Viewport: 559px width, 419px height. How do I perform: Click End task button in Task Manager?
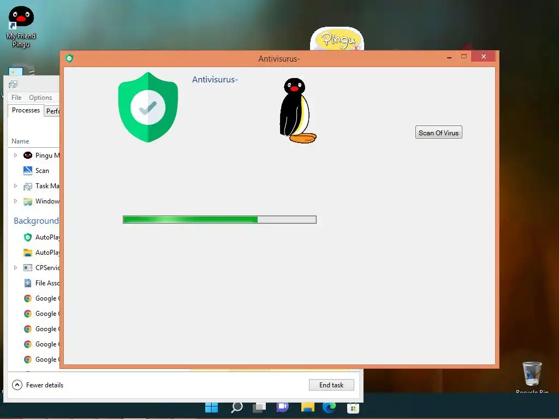(x=331, y=385)
